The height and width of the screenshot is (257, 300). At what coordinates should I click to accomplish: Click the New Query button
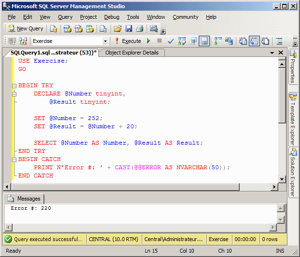26,28
